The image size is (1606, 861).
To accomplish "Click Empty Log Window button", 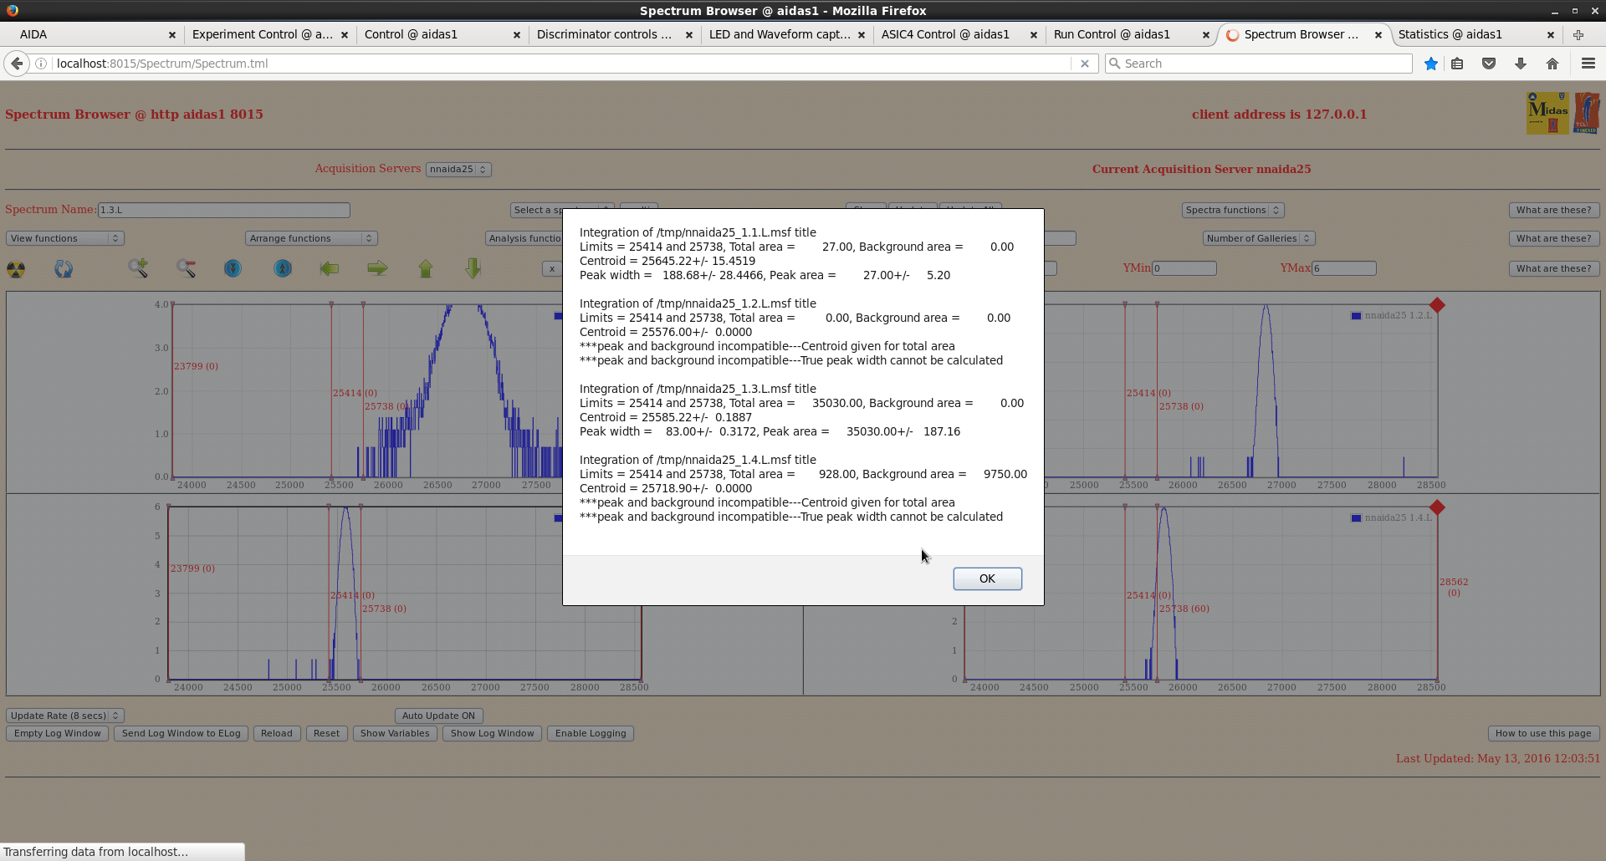I will (x=58, y=733).
